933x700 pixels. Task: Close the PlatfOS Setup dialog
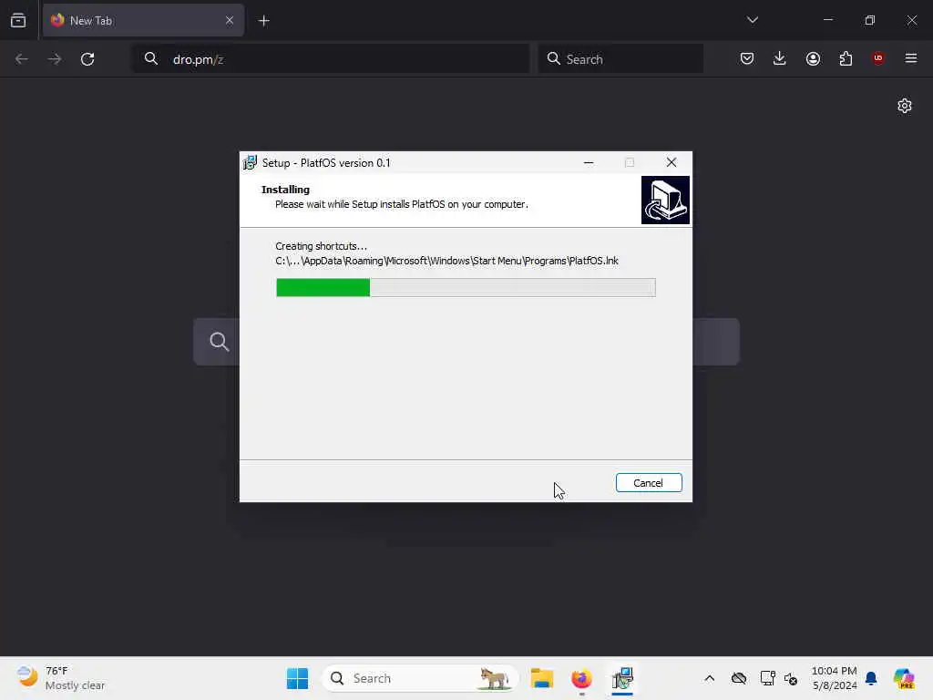672,162
